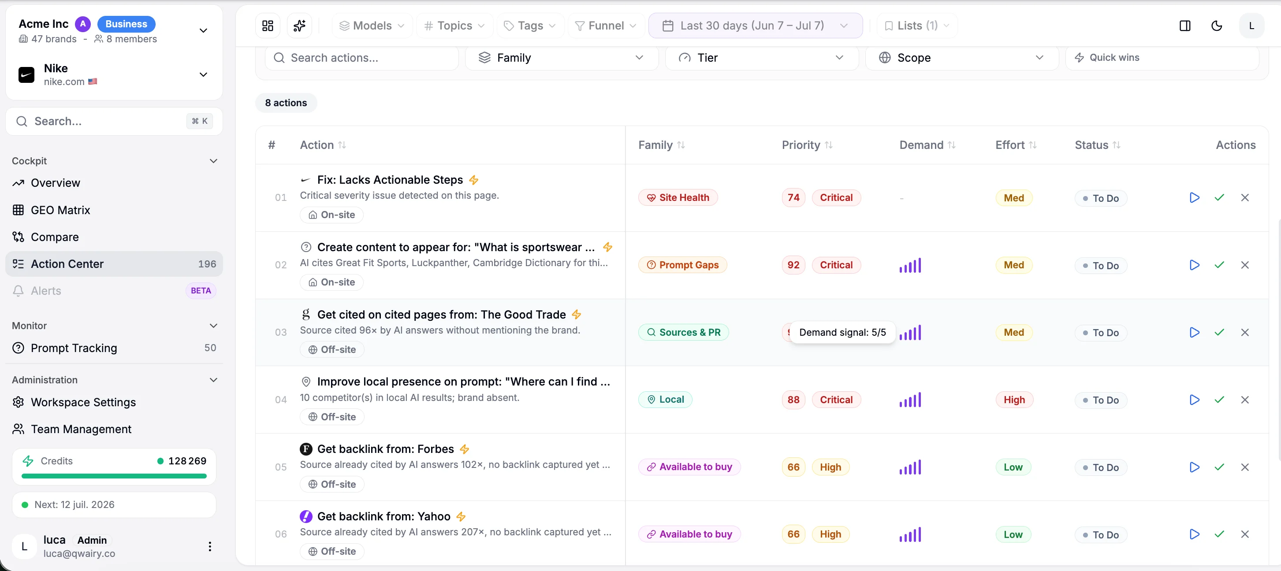Open Alerts beta in the sidebar
This screenshot has height=571, width=1281.
(x=114, y=291)
